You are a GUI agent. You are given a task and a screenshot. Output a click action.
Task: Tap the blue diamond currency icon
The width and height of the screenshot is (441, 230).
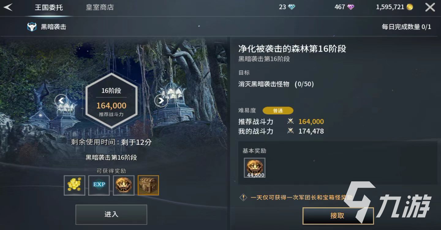pos(292,7)
